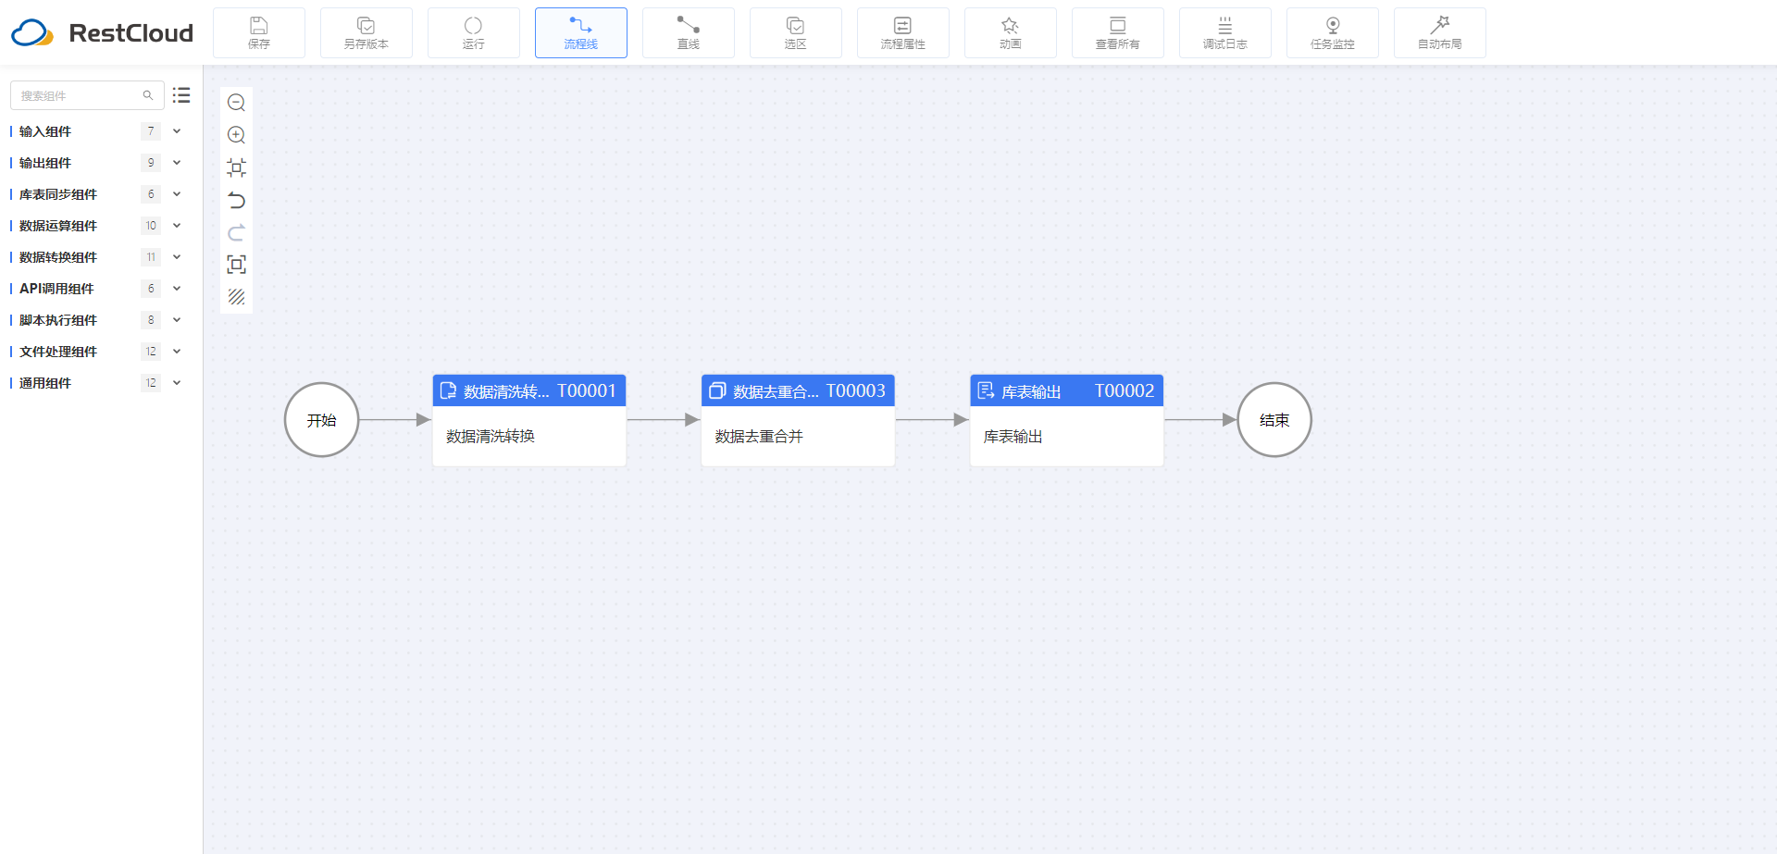Undo the last canvas action
The width and height of the screenshot is (1777, 854).
237,200
